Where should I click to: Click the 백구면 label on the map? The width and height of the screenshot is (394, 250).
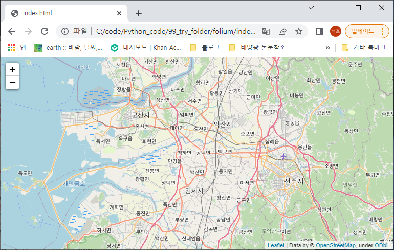coord(225,152)
